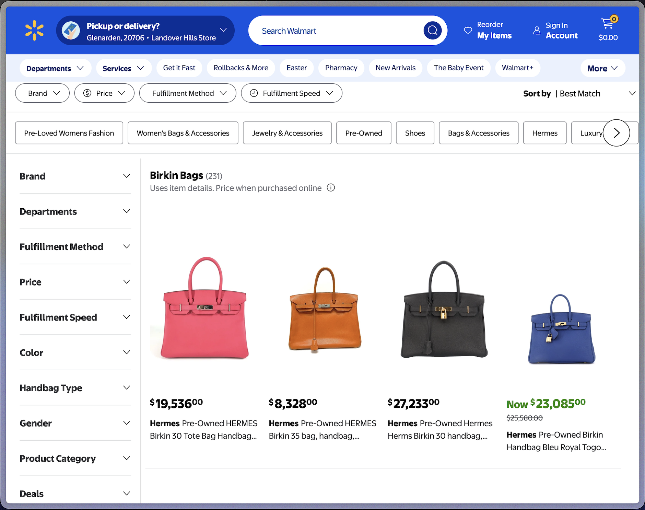Expand the Color filter in sidebar
645x510 pixels.
tap(75, 352)
